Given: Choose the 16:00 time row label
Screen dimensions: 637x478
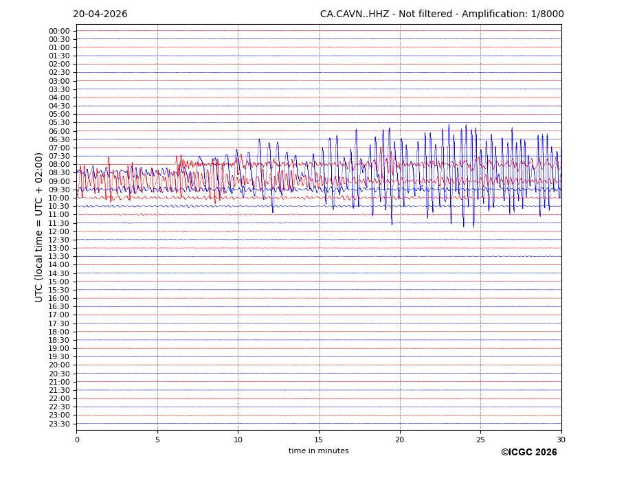Looking at the screenshot, I should pyautogui.click(x=59, y=298).
